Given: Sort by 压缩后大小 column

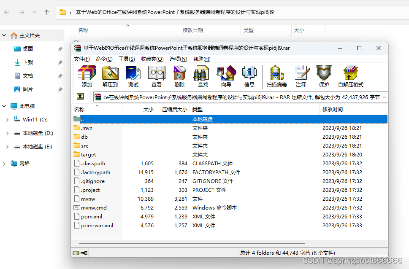Looking at the screenshot, I should tap(173, 110).
